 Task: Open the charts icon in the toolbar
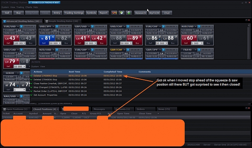pyautogui.click(x=114, y=13)
